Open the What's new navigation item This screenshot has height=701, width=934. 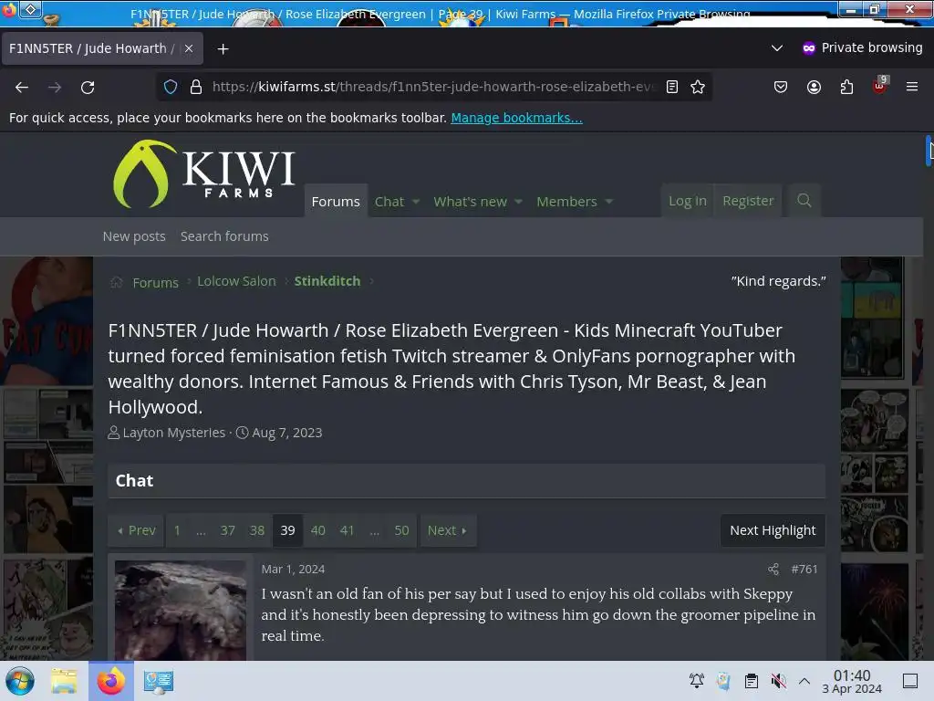point(470,202)
